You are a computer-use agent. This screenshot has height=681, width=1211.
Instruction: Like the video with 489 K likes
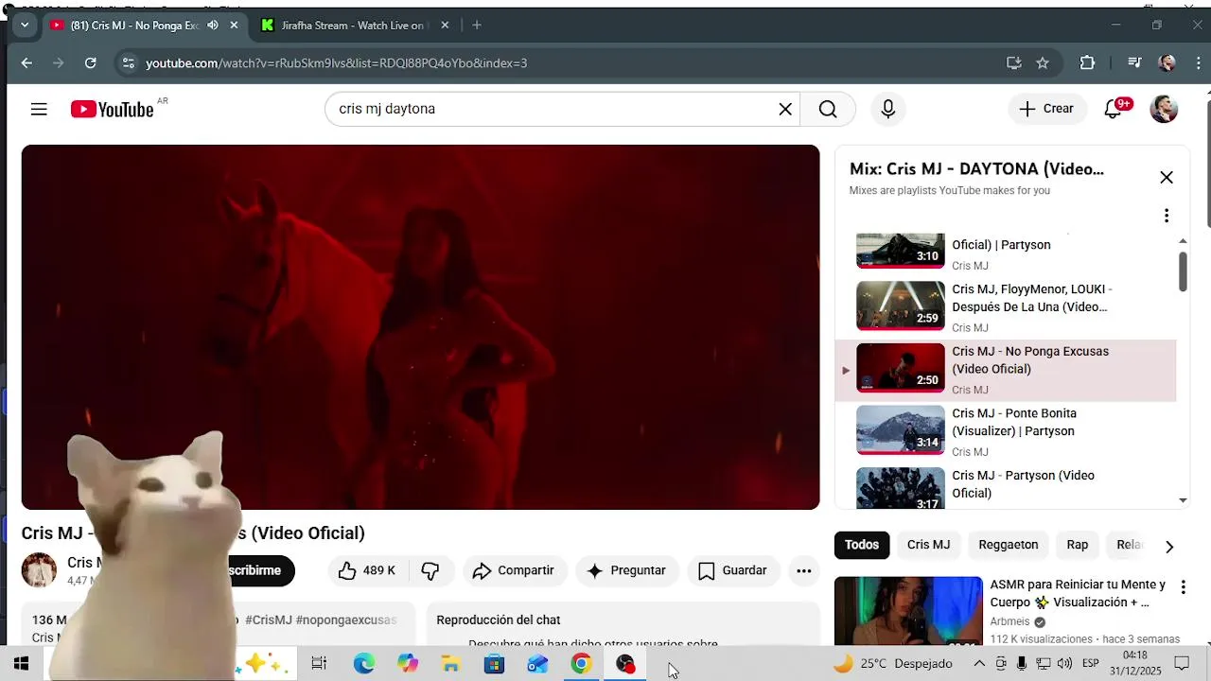(368, 570)
